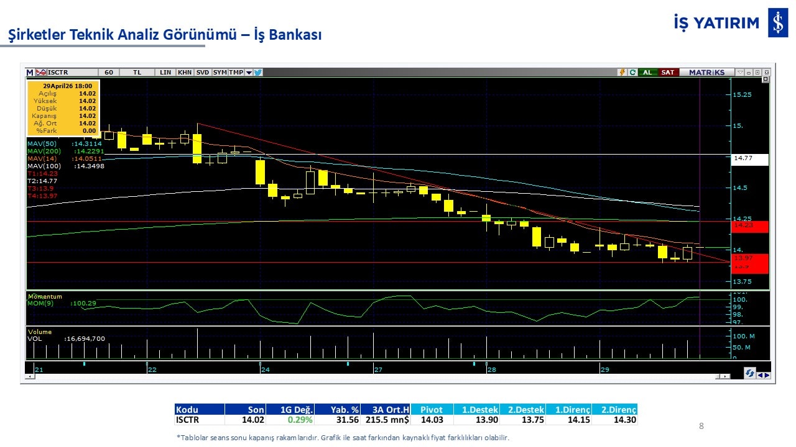Viewport: 796px width, 447px height.
Task: Toggle the KHN option in toolbar
Action: coord(185,72)
